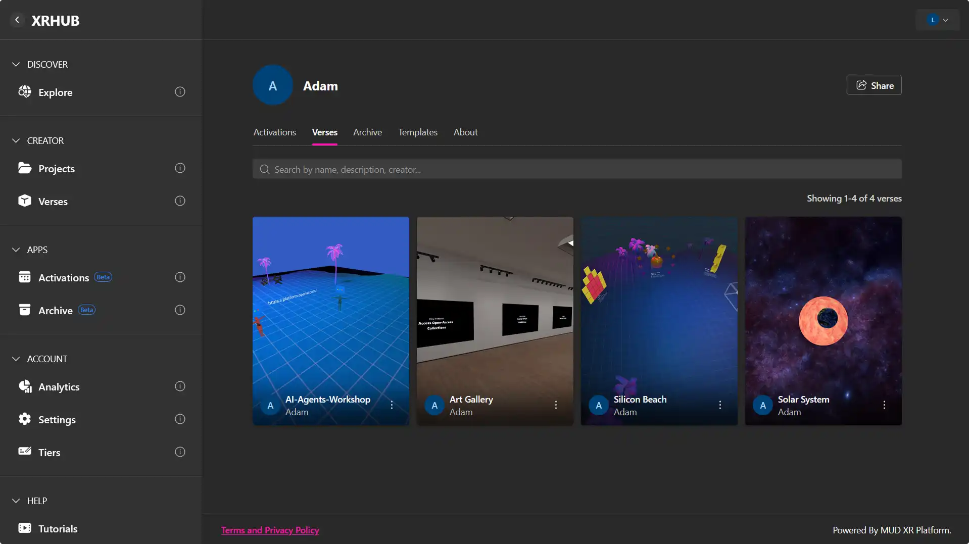Collapse sidebar with back arrow near XRHUB

[x=17, y=20]
